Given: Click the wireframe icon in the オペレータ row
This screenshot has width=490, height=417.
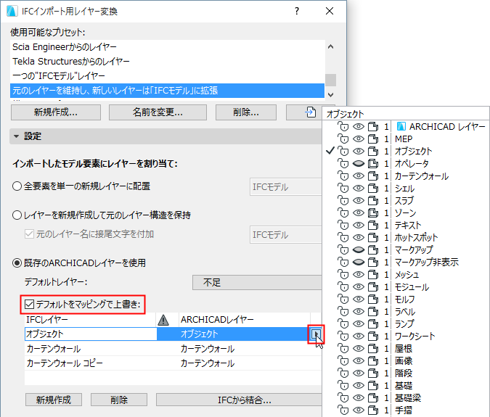Looking at the screenshot, I should click(372, 164).
